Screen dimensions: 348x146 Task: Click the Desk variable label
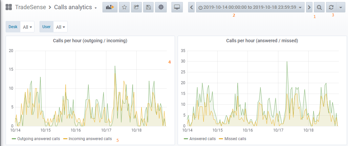(13, 27)
